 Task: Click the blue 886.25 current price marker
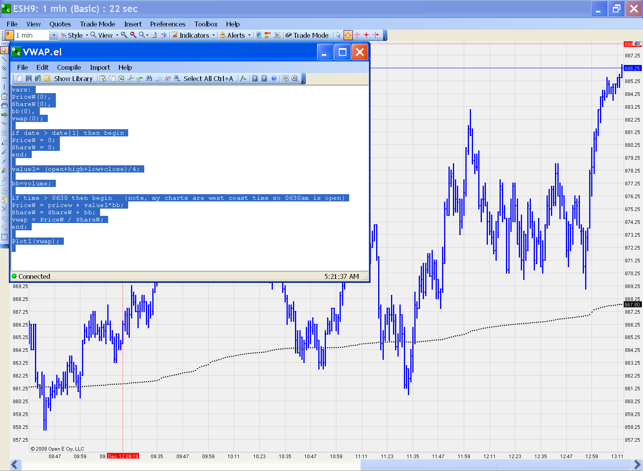tap(633, 68)
